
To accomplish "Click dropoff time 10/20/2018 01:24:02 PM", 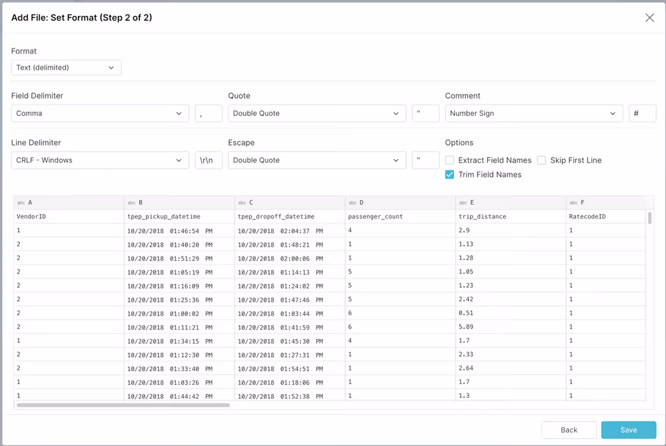I will pos(280,286).
